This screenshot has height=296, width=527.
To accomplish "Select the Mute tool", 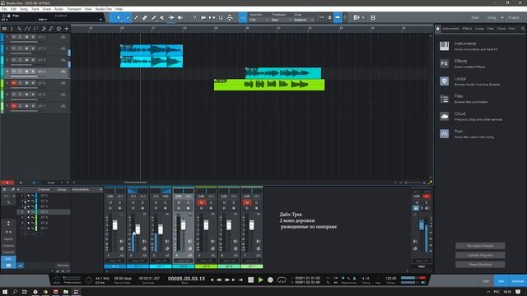I will click(x=162, y=17).
